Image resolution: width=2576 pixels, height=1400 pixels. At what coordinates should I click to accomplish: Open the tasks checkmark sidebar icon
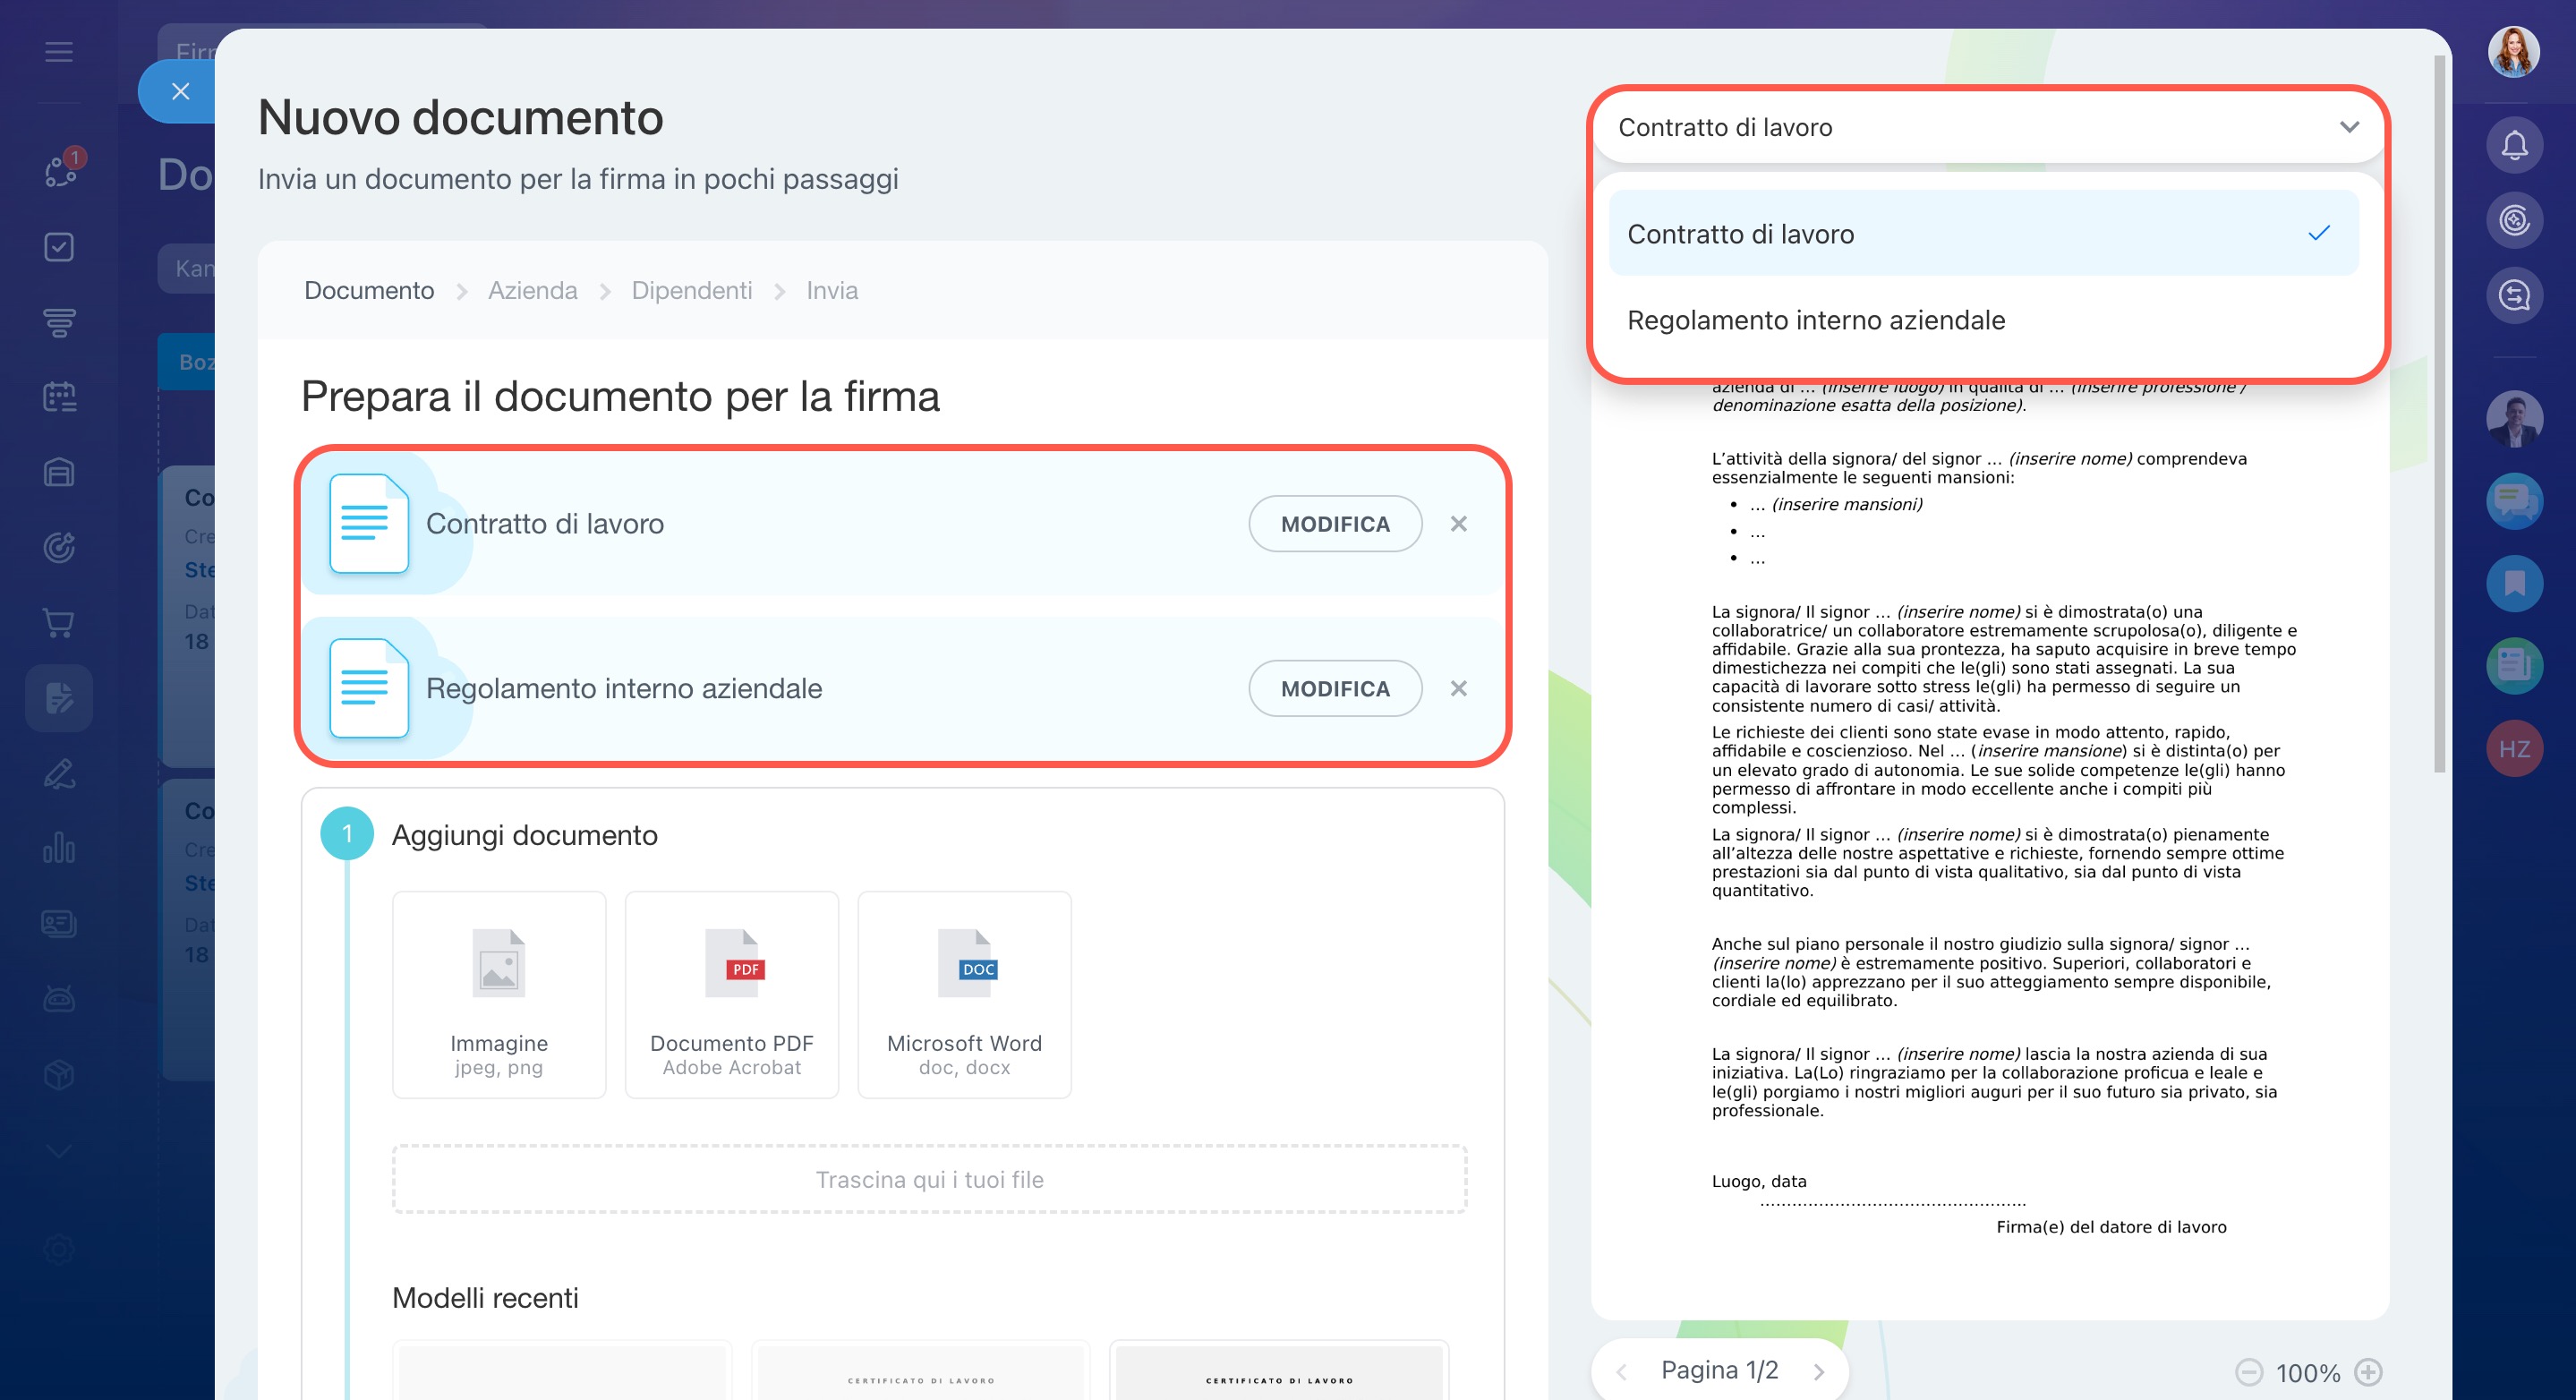click(x=59, y=247)
